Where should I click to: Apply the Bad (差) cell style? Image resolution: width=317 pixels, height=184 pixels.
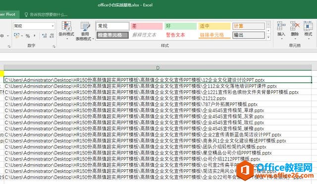tap(147, 26)
